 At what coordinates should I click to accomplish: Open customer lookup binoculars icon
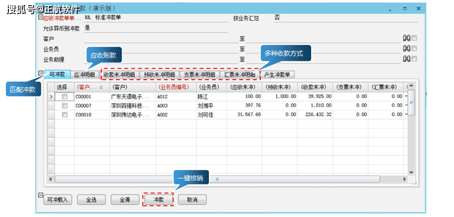pyautogui.click(x=407, y=38)
